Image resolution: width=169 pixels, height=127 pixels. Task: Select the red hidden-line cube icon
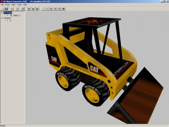(x=51, y=9)
